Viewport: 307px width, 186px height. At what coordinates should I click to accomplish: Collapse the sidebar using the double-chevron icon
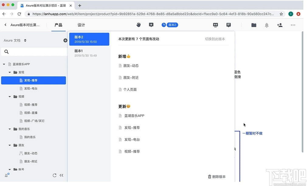[61, 175]
